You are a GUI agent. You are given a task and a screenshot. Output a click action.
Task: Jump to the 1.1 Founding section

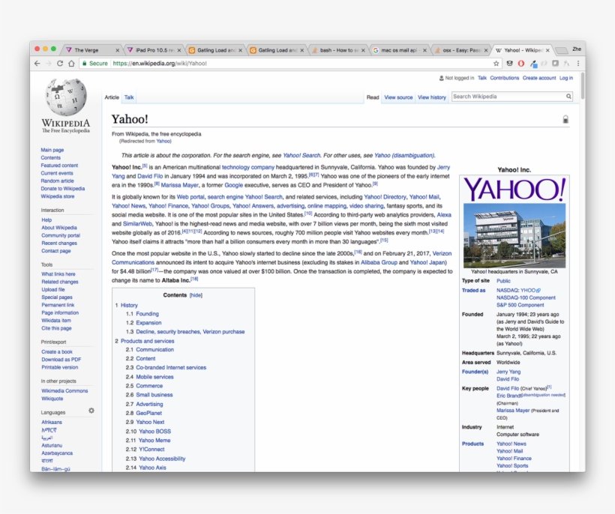(148, 314)
